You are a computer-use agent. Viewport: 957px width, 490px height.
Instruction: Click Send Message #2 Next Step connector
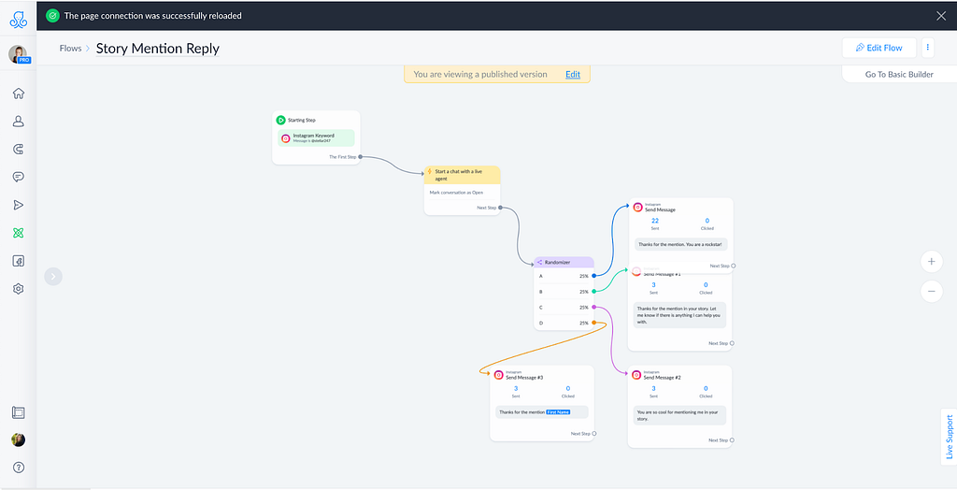[732, 440]
